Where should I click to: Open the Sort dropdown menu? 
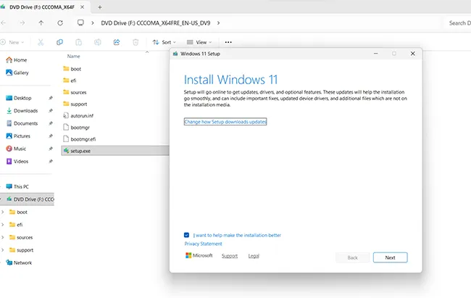point(164,42)
